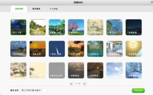Select the 湖边风光 lakeside scene
This screenshot has height=95, width=153.
(x=18, y=49)
